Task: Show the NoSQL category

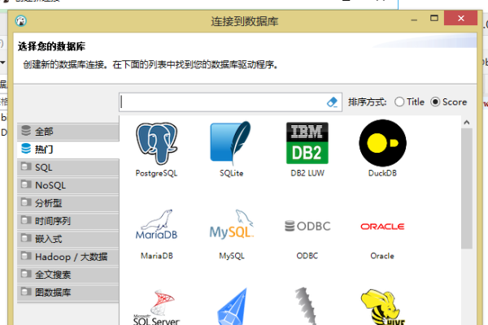Action: [x=68, y=185]
